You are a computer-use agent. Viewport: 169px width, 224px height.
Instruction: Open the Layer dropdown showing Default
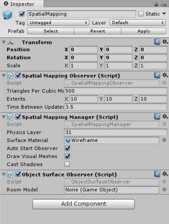[x=138, y=22]
